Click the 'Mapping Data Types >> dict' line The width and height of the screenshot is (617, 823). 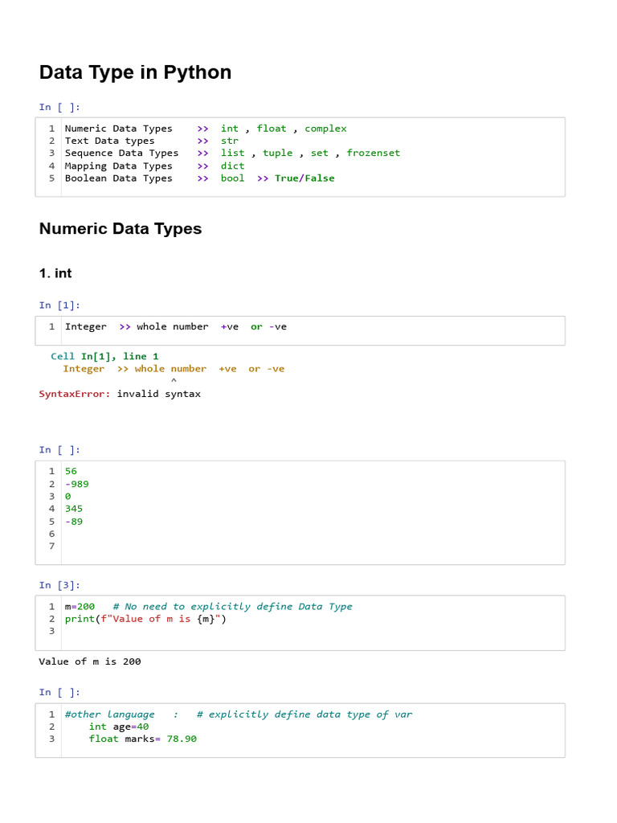pyautogui.click(x=155, y=166)
